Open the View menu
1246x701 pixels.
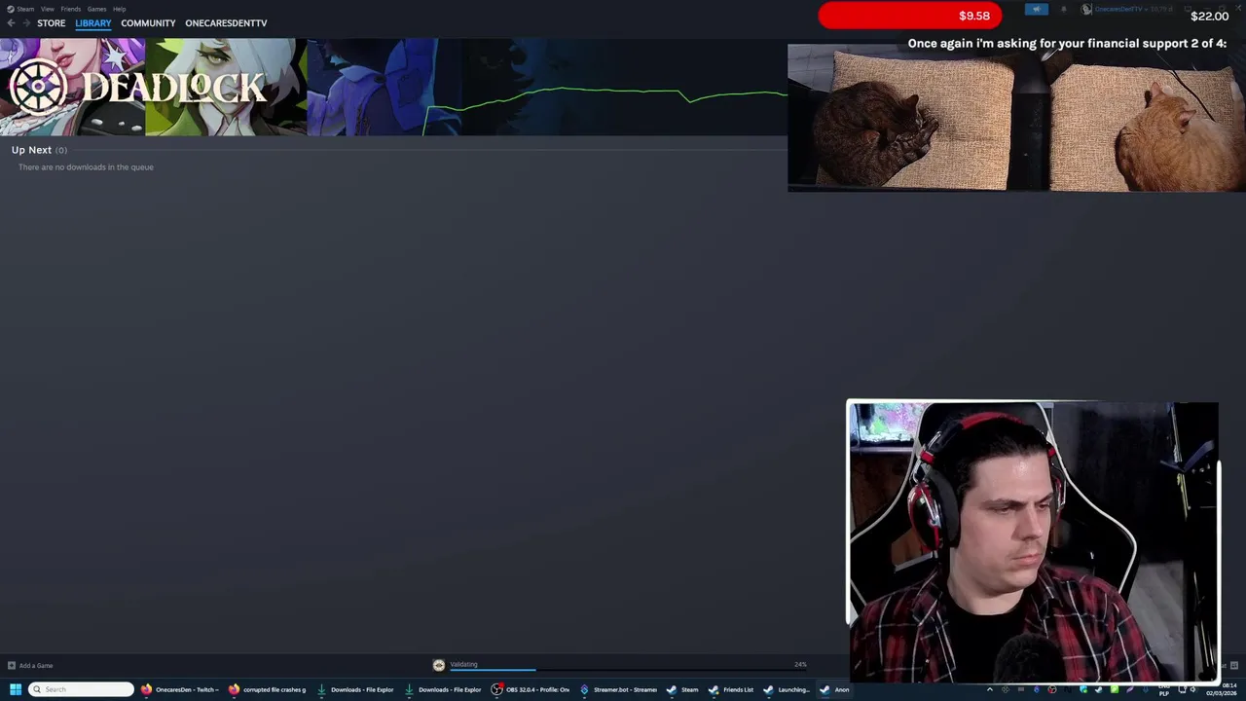47,9
